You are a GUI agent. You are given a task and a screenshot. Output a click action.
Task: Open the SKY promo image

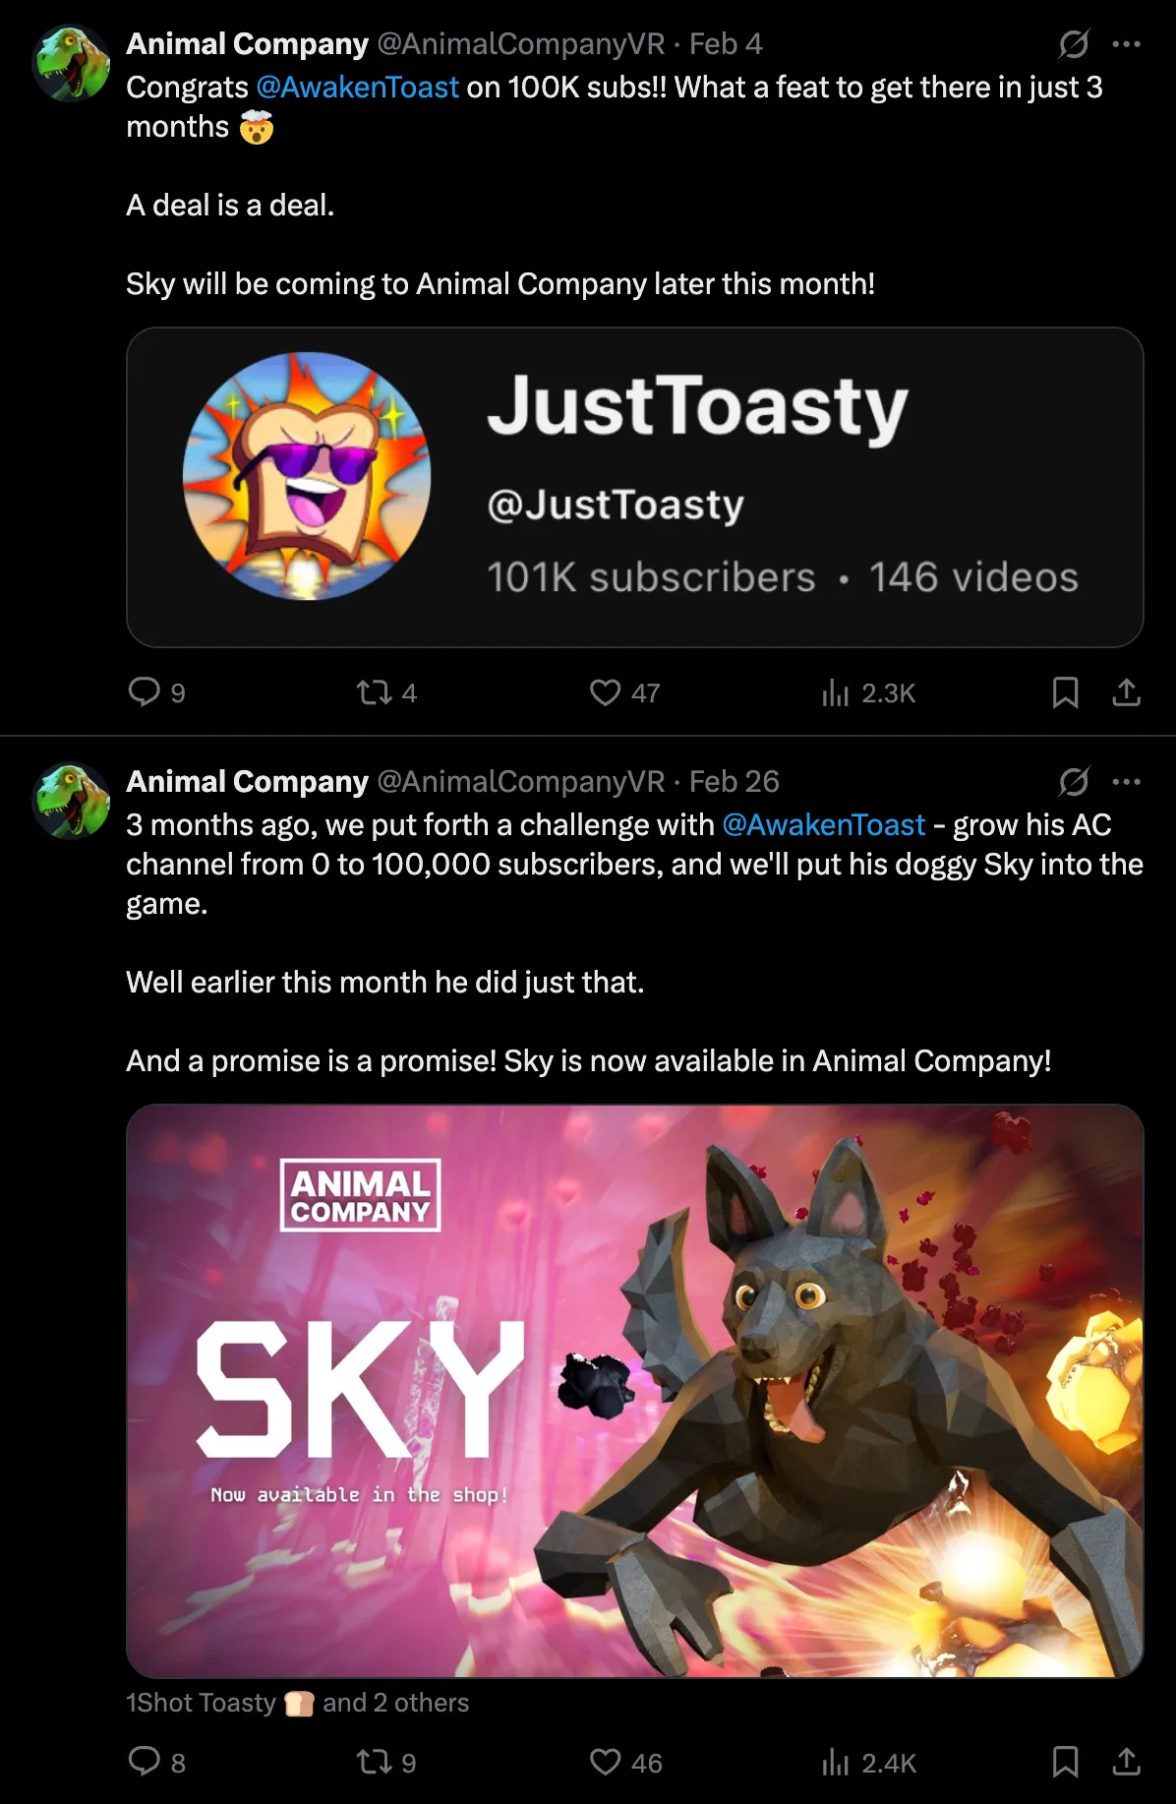click(x=634, y=1391)
